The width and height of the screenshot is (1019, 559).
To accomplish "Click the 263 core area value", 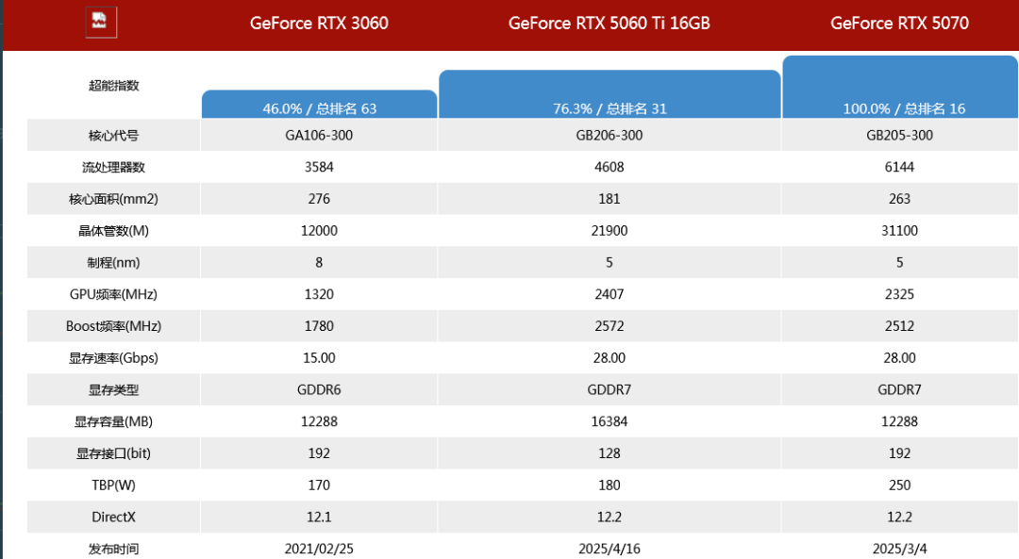I will (899, 199).
